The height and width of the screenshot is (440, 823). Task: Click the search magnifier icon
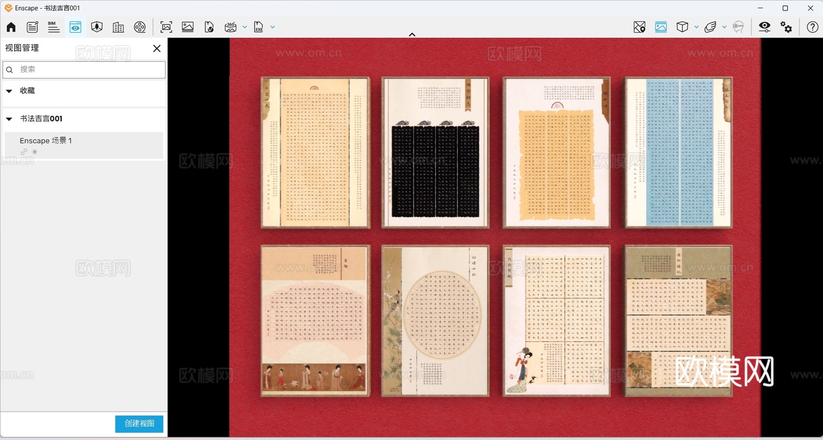click(x=10, y=70)
